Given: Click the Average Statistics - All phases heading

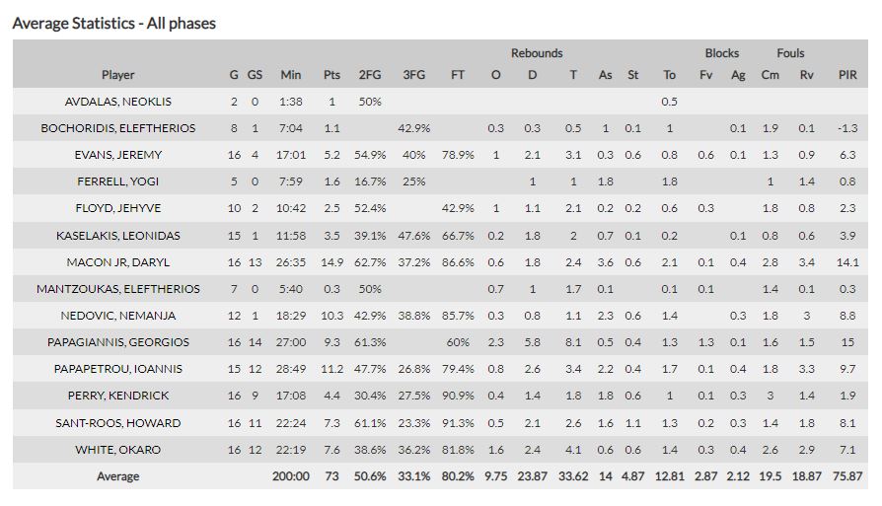Looking at the screenshot, I should pyautogui.click(x=114, y=23).
